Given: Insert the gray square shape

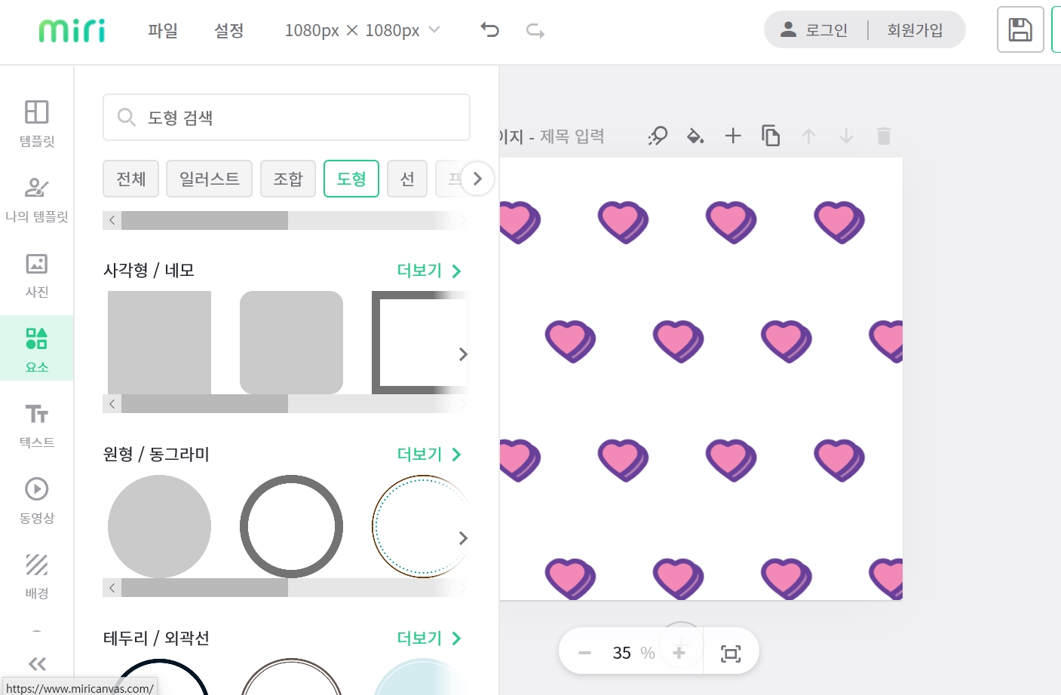Looking at the screenshot, I should pos(159,342).
